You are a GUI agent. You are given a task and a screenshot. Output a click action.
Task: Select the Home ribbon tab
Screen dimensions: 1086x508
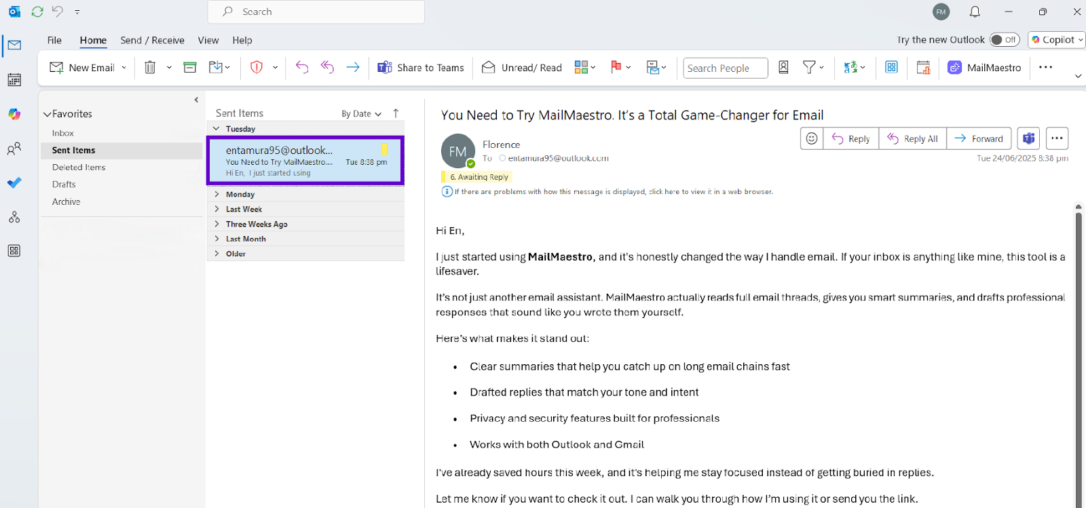pos(93,40)
